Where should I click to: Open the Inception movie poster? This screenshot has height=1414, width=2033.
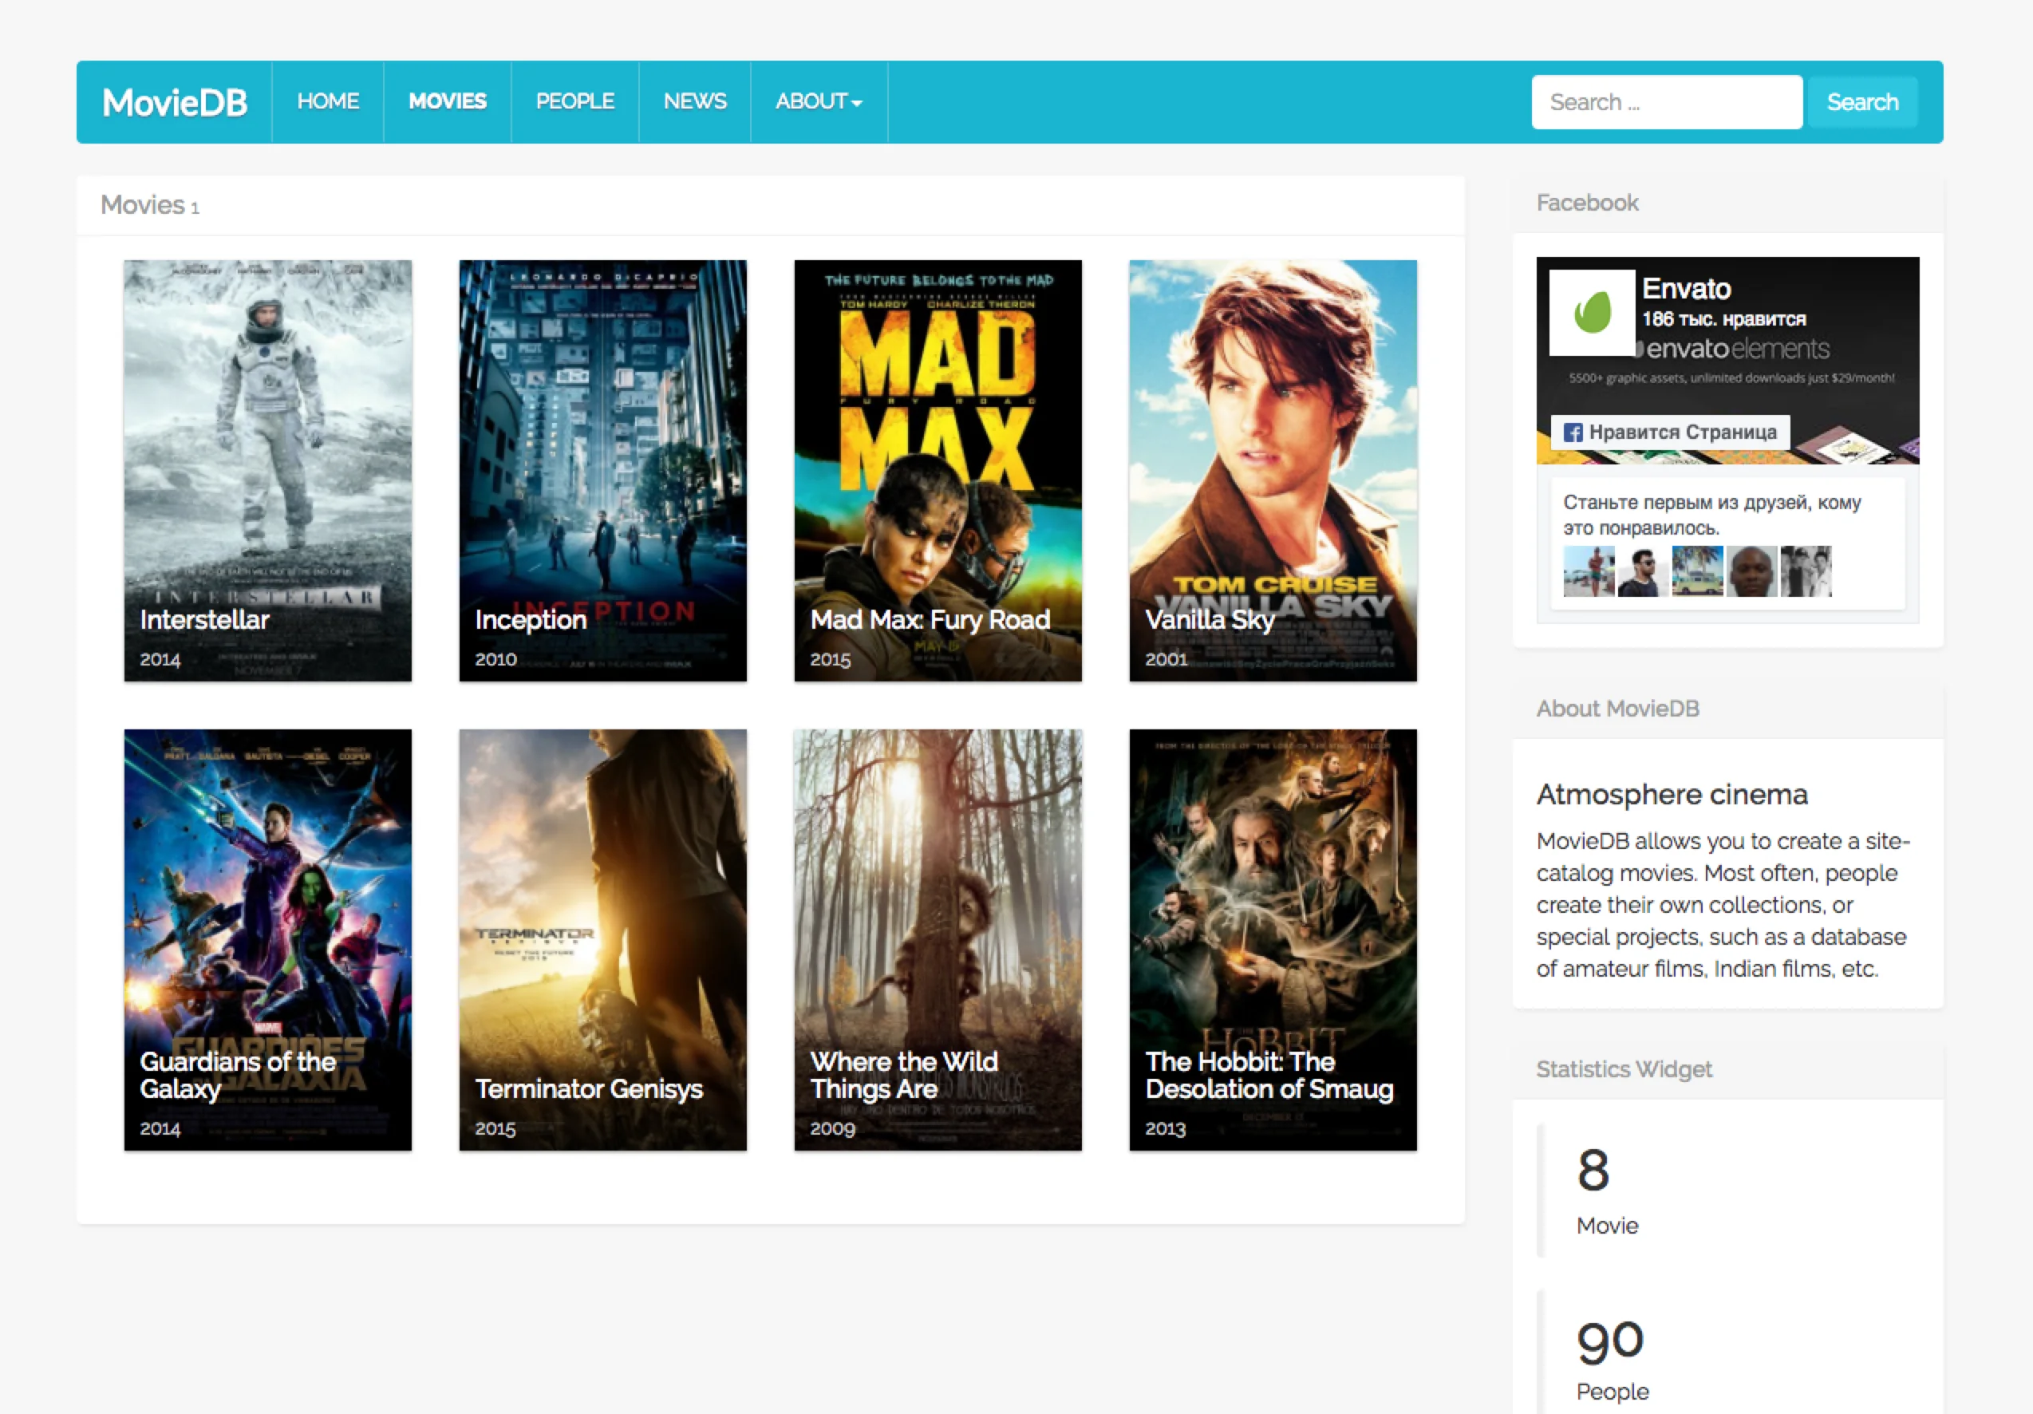click(603, 470)
